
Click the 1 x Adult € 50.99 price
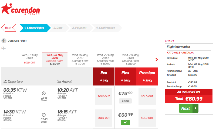(193, 75)
